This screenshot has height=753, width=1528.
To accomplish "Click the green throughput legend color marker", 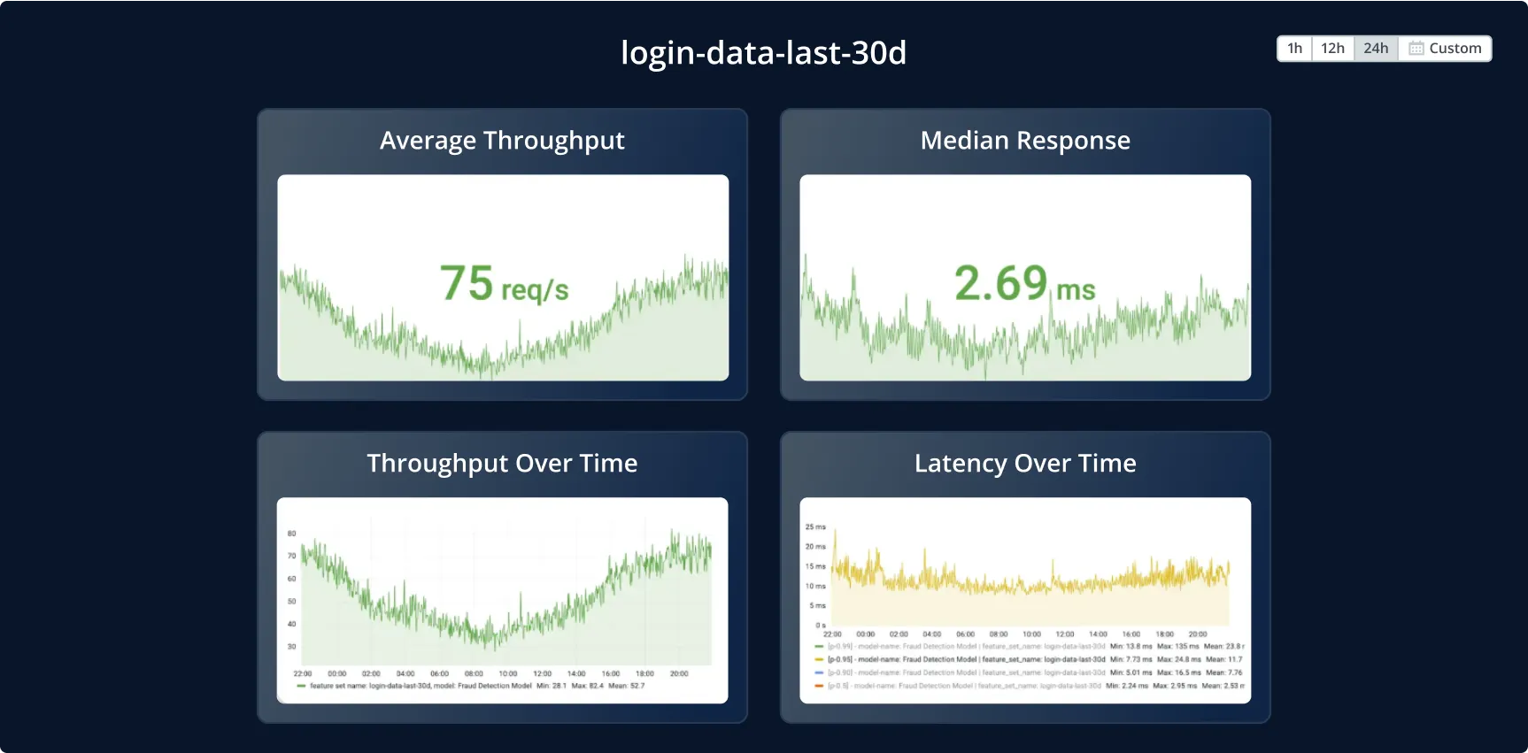I will click(x=302, y=686).
